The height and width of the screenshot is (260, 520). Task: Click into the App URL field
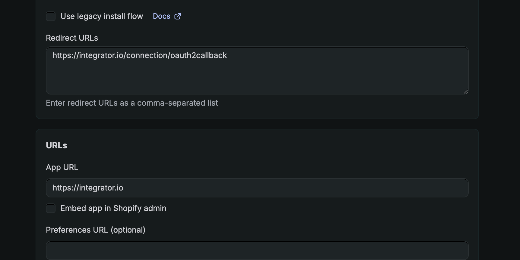click(257, 188)
